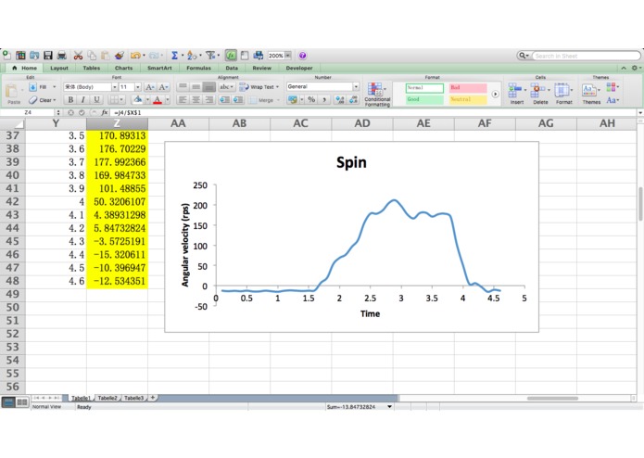The width and height of the screenshot is (644, 458).
Task: Print the sheet using printer icon
Action: (x=62, y=55)
